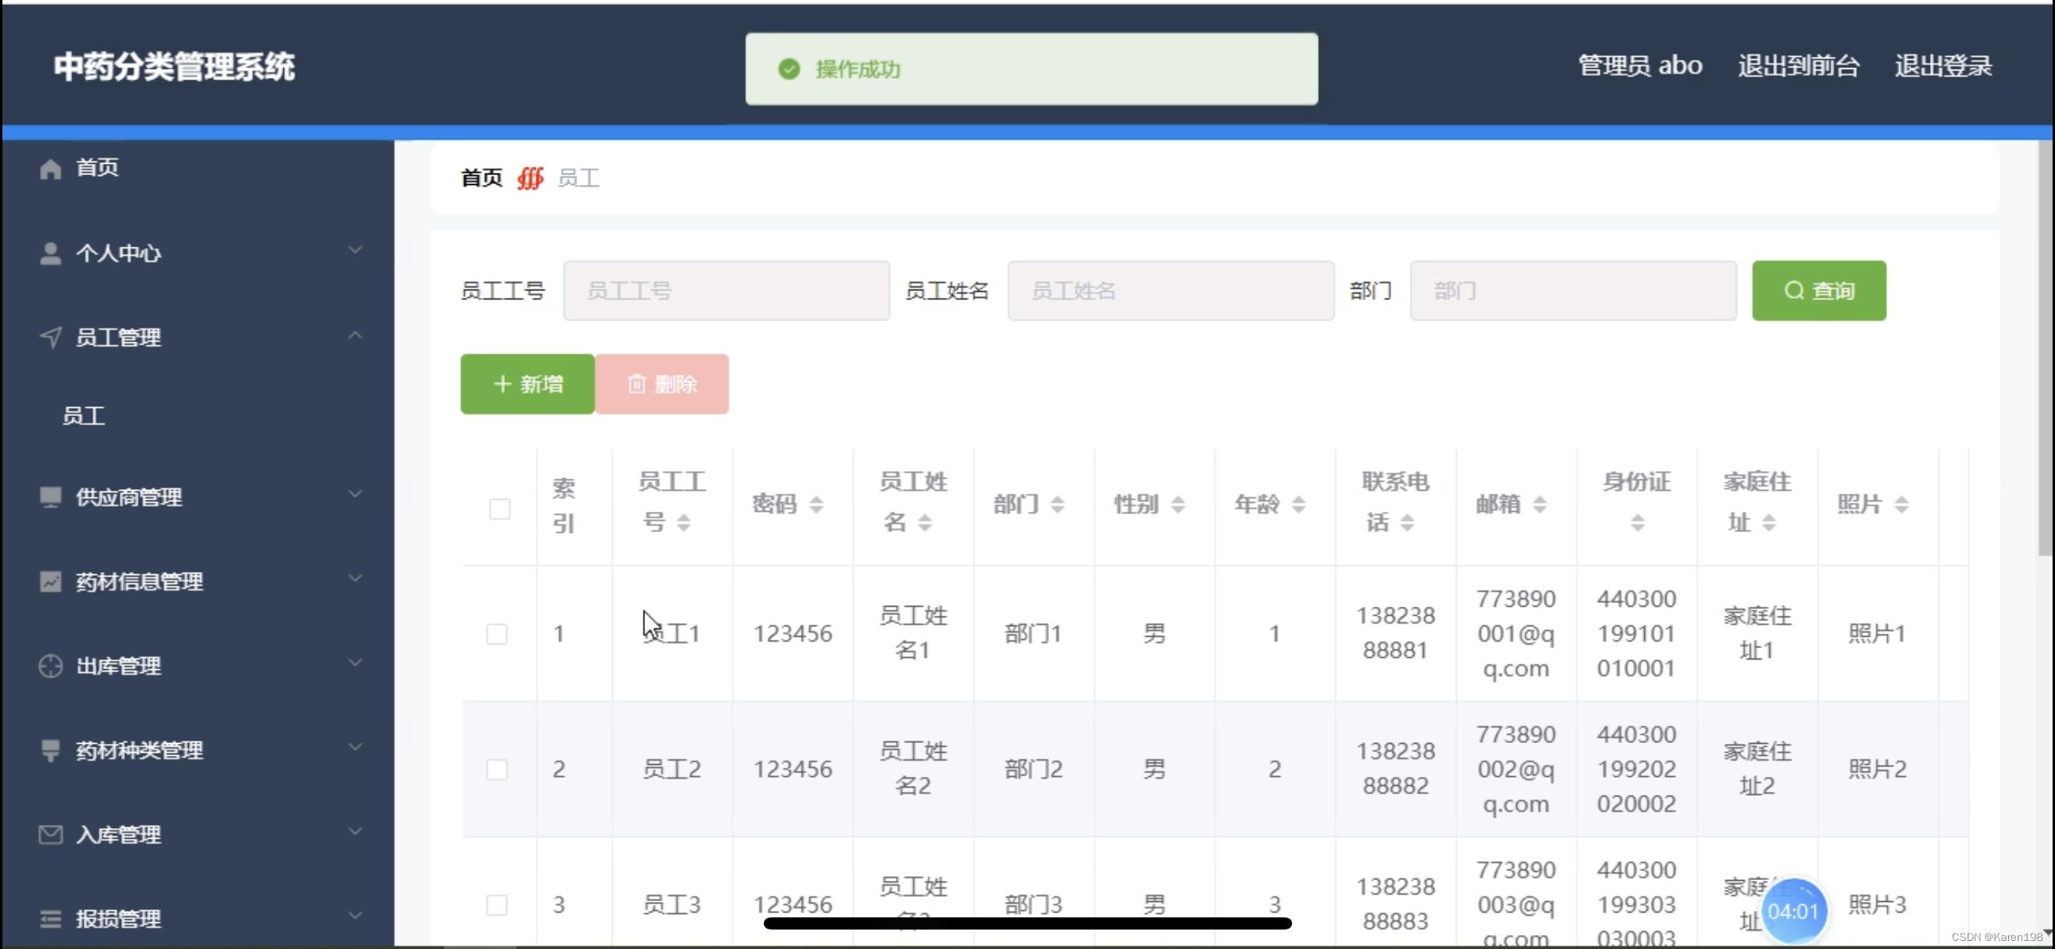This screenshot has width=2055, height=949.
Task: Sort by 性别 column arrows
Action: pos(1178,505)
